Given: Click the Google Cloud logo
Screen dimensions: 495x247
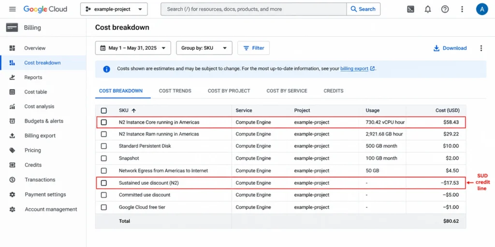Looking at the screenshot, I should tap(45, 9).
